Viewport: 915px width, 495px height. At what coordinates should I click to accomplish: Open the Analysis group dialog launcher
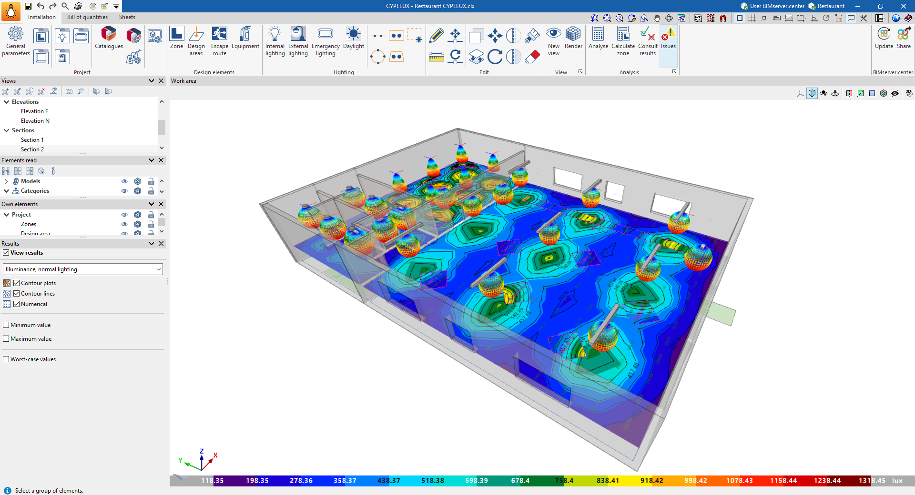[x=674, y=72]
